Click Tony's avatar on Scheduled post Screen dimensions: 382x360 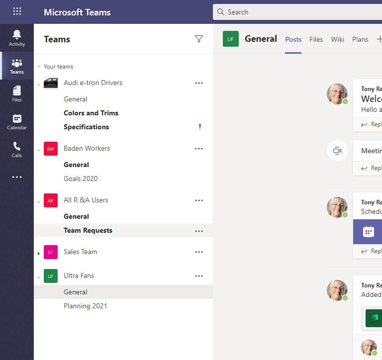(x=337, y=207)
